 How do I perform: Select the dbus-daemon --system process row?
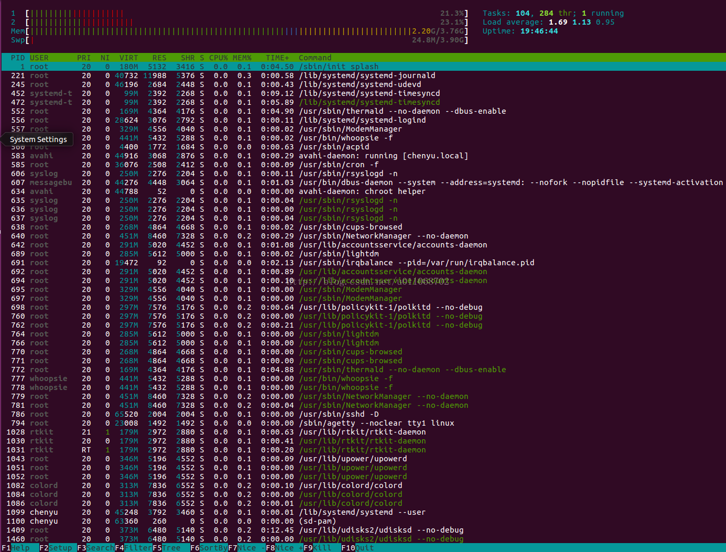coord(363,182)
